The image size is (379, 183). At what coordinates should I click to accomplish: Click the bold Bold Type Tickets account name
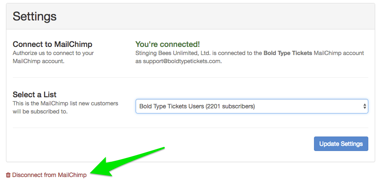(x=287, y=53)
